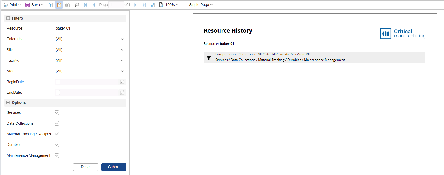444x175 pixels.
Task: Enable the BeginDate checkbox
Action: 58,82
